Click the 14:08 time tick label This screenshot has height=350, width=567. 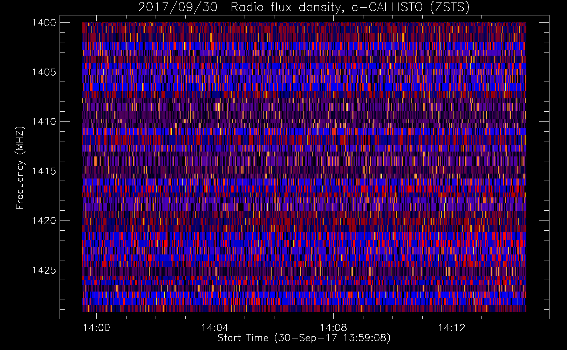333,328
